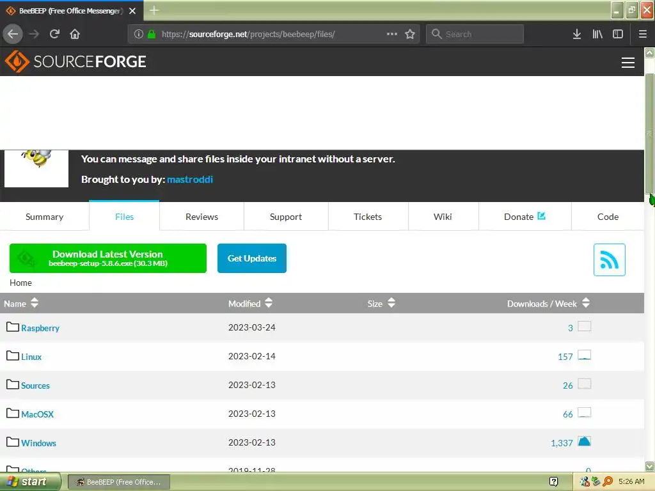Click the magnifier system tray icon
655x491 pixels.
[x=608, y=482]
